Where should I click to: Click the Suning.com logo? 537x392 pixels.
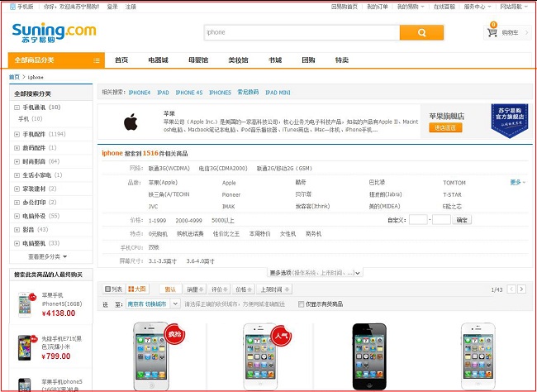coord(54,32)
